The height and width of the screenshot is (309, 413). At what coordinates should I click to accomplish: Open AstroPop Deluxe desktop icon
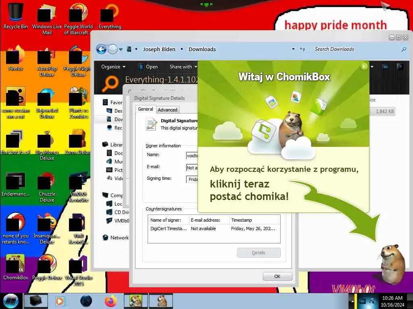pos(47,62)
